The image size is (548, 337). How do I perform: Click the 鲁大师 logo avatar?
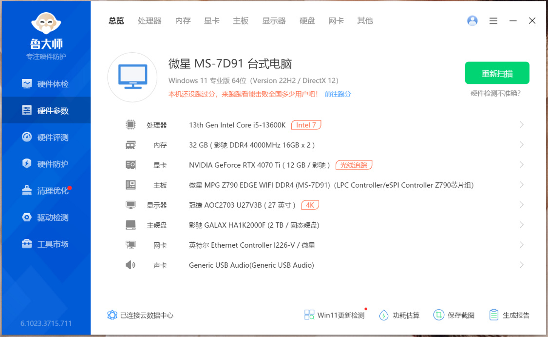click(x=46, y=24)
